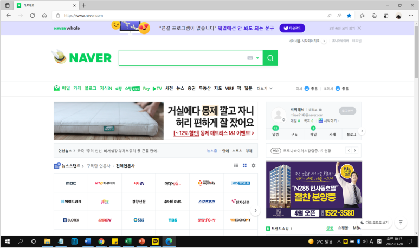Image resolution: width=419 pixels, height=248 pixels.
Task: Open the browser favorites list icon
Action: [x=362, y=16]
